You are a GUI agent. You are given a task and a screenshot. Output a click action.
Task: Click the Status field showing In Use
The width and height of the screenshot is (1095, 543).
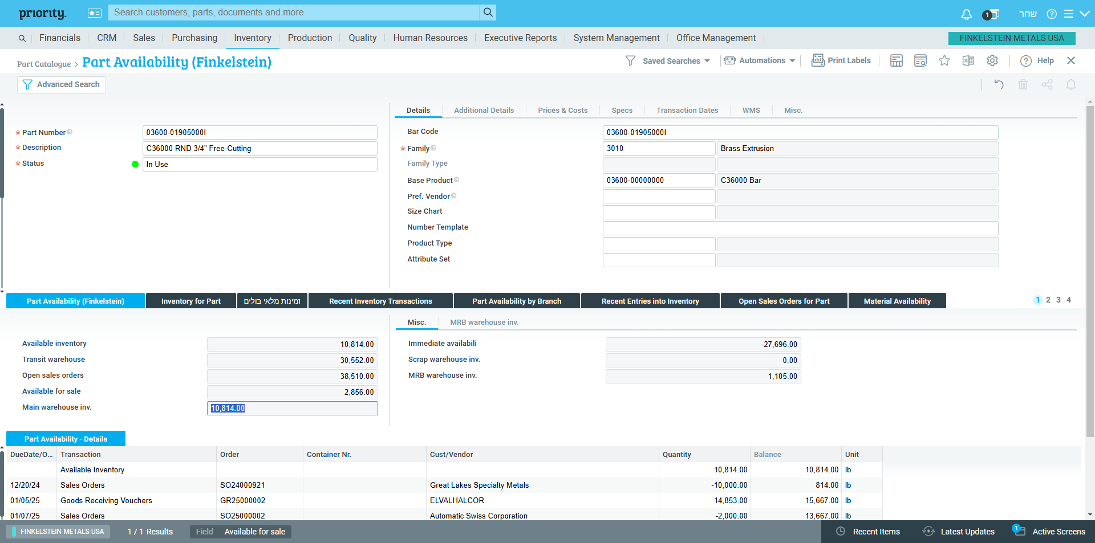coord(259,164)
